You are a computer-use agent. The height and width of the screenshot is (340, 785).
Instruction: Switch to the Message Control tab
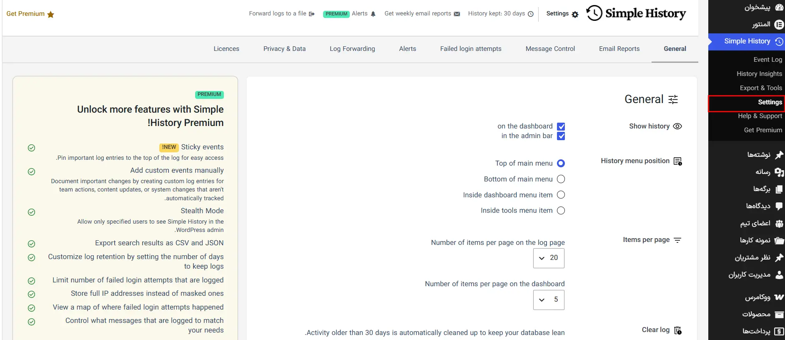550,49
